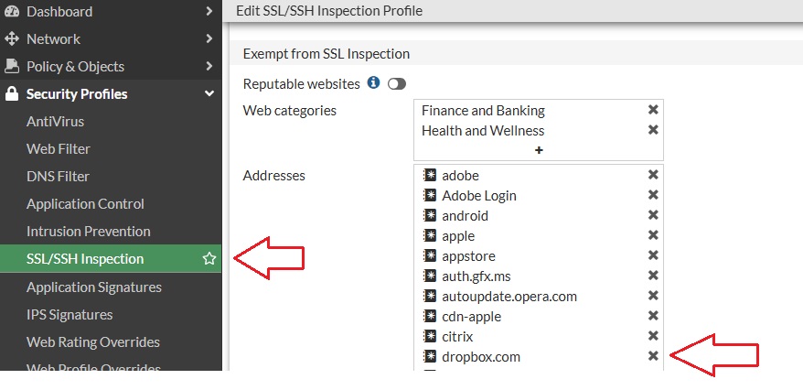The height and width of the screenshot is (390, 803).
Task: Click the Dashboard gauge icon
Action: point(11,11)
